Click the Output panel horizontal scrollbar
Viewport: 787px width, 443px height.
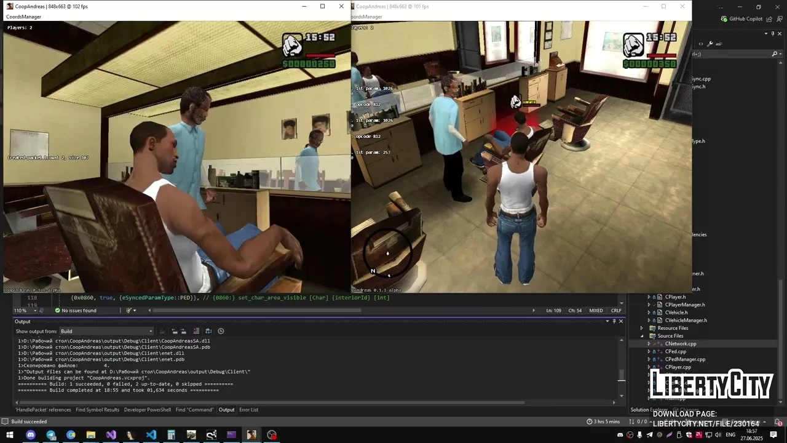(x=307, y=402)
